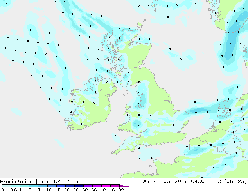Click the 5–10 mm legend color swatch
This screenshot has width=248, height=191.
43,186
